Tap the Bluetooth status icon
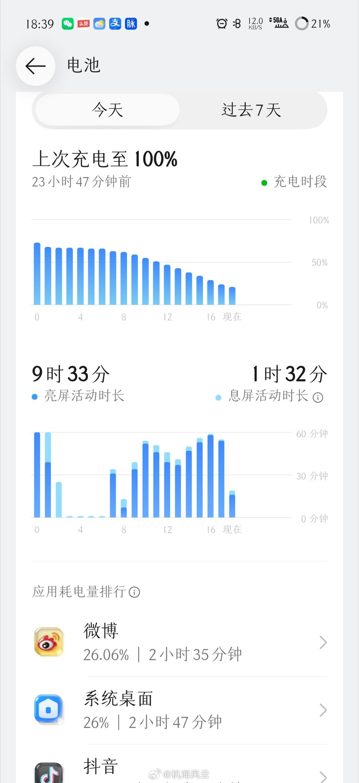 pyautogui.click(x=237, y=24)
